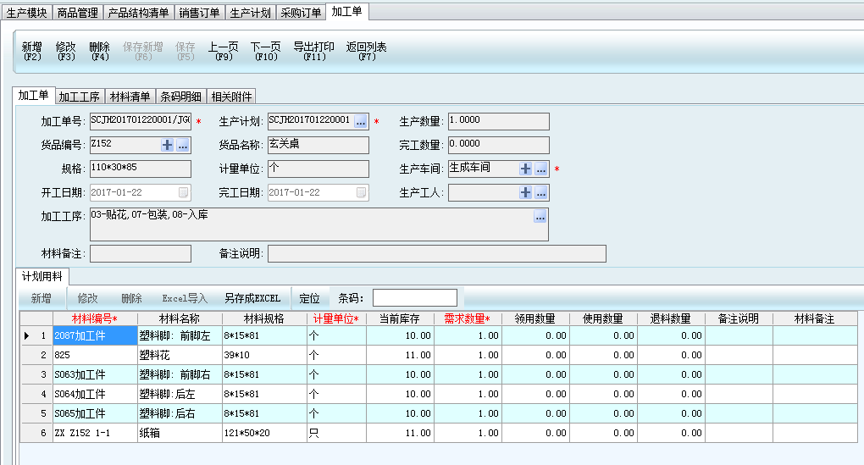The height and width of the screenshot is (465, 864).
Task: Click 返回列表 (F7) button
Action: point(366,52)
